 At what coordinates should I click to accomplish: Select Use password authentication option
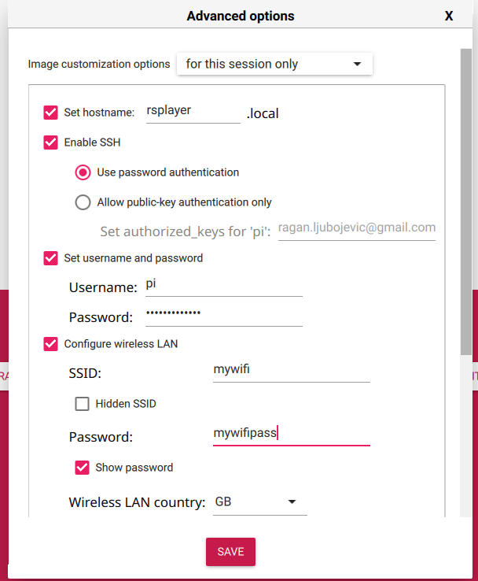point(83,172)
